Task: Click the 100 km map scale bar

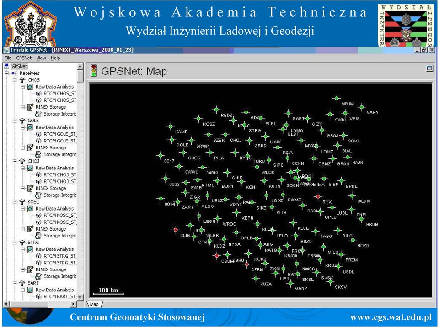Action: [x=108, y=291]
